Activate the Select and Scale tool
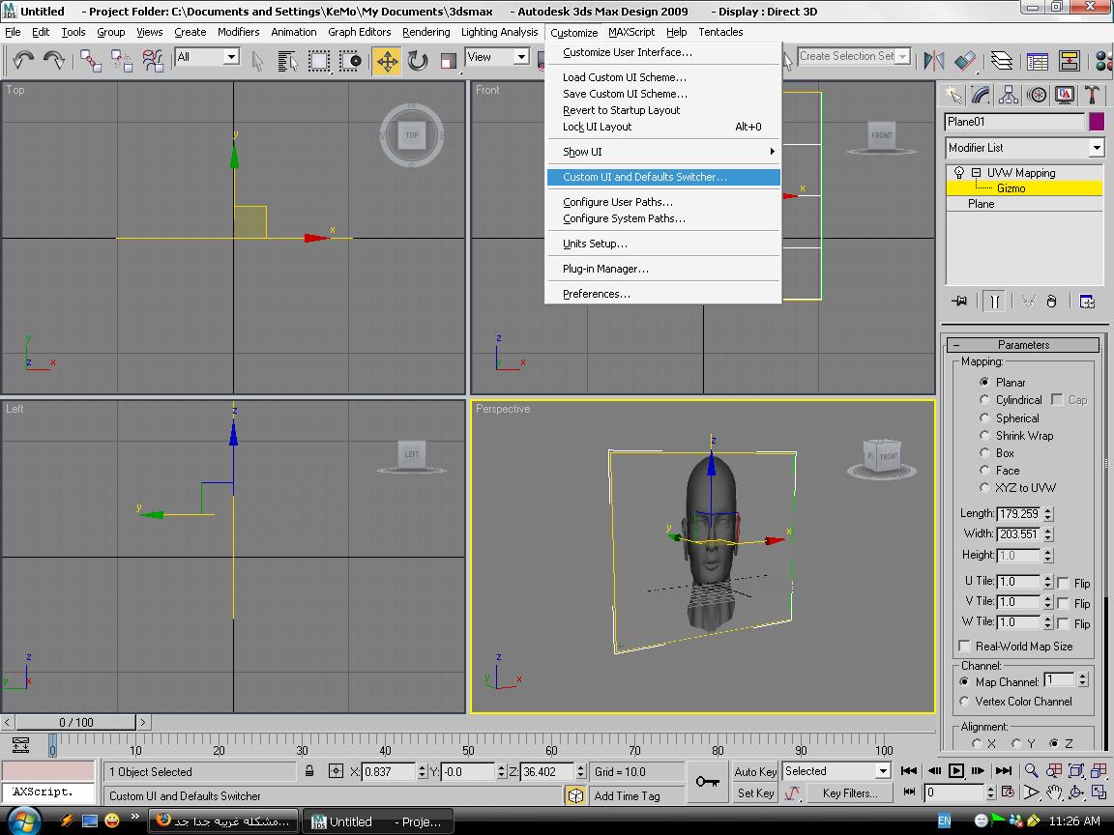 click(x=449, y=60)
